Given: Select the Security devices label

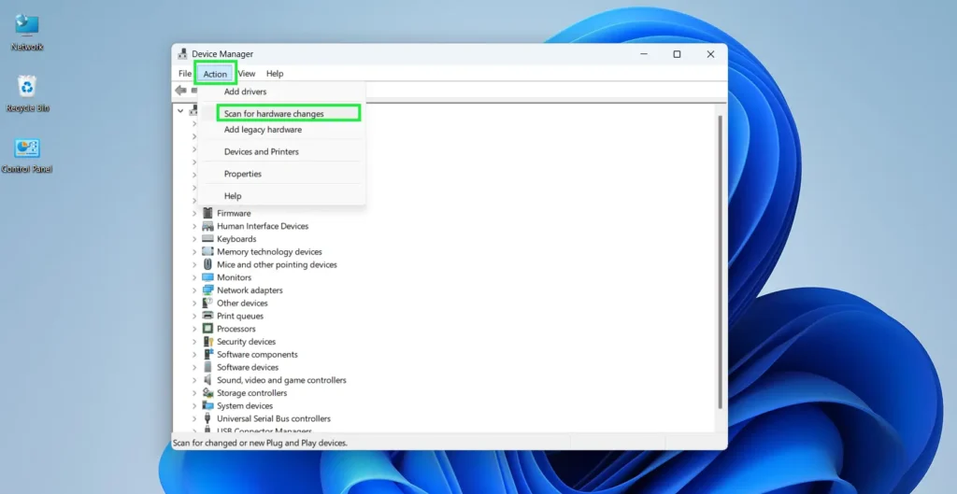Looking at the screenshot, I should tap(246, 341).
